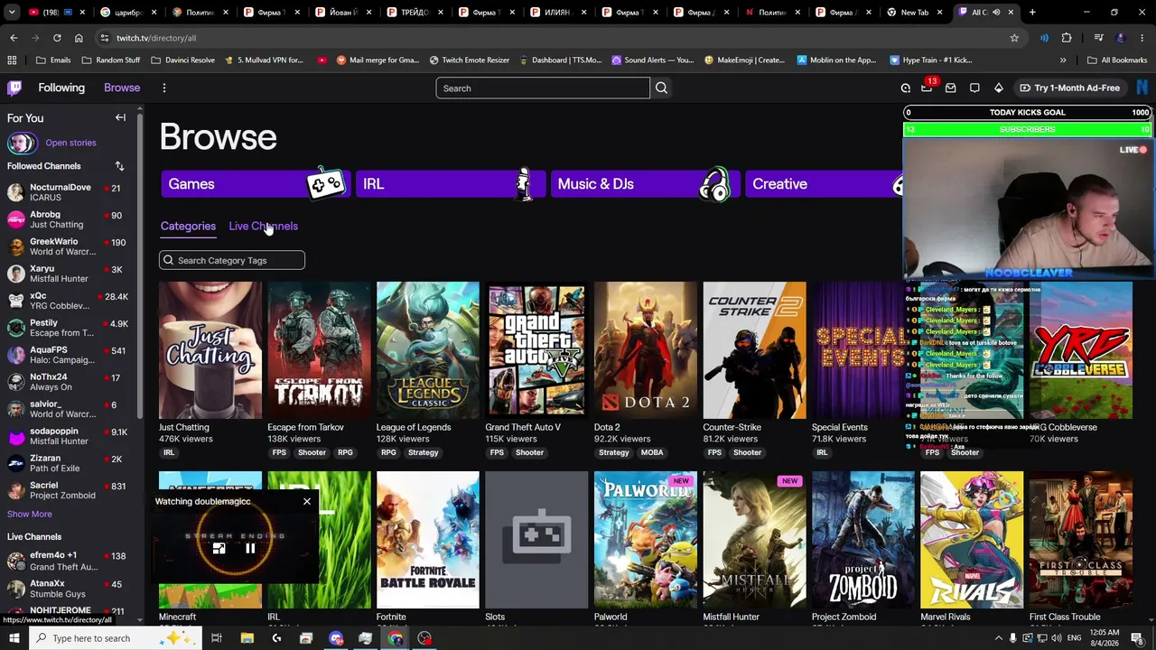Screen dimensions: 1156x650
Task: Go to the Following tab
Action: click(61, 88)
